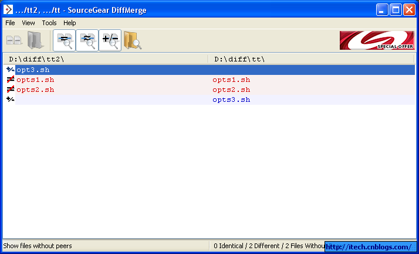Screen dimensions: 419x254
Task: Open the Tools menu
Action: [49, 23]
